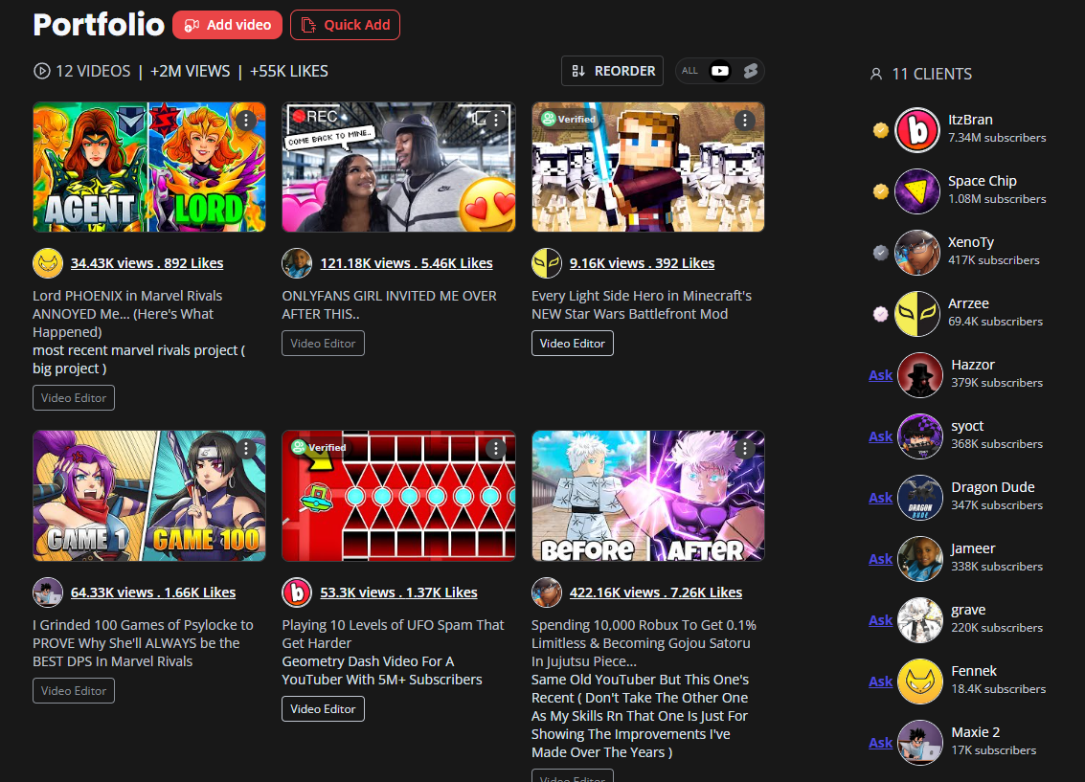Select the YouTube long-form video filter
Image resolution: width=1085 pixels, height=782 pixels.
pyautogui.click(x=720, y=71)
